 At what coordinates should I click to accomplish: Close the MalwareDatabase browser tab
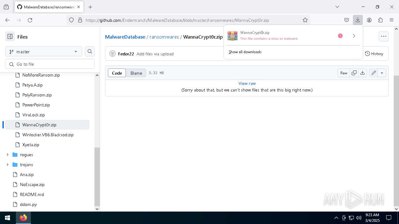click(x=79, y=7)
